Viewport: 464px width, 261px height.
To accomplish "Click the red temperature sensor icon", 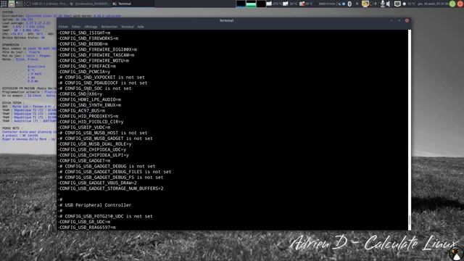I will (x=302, y=4).
